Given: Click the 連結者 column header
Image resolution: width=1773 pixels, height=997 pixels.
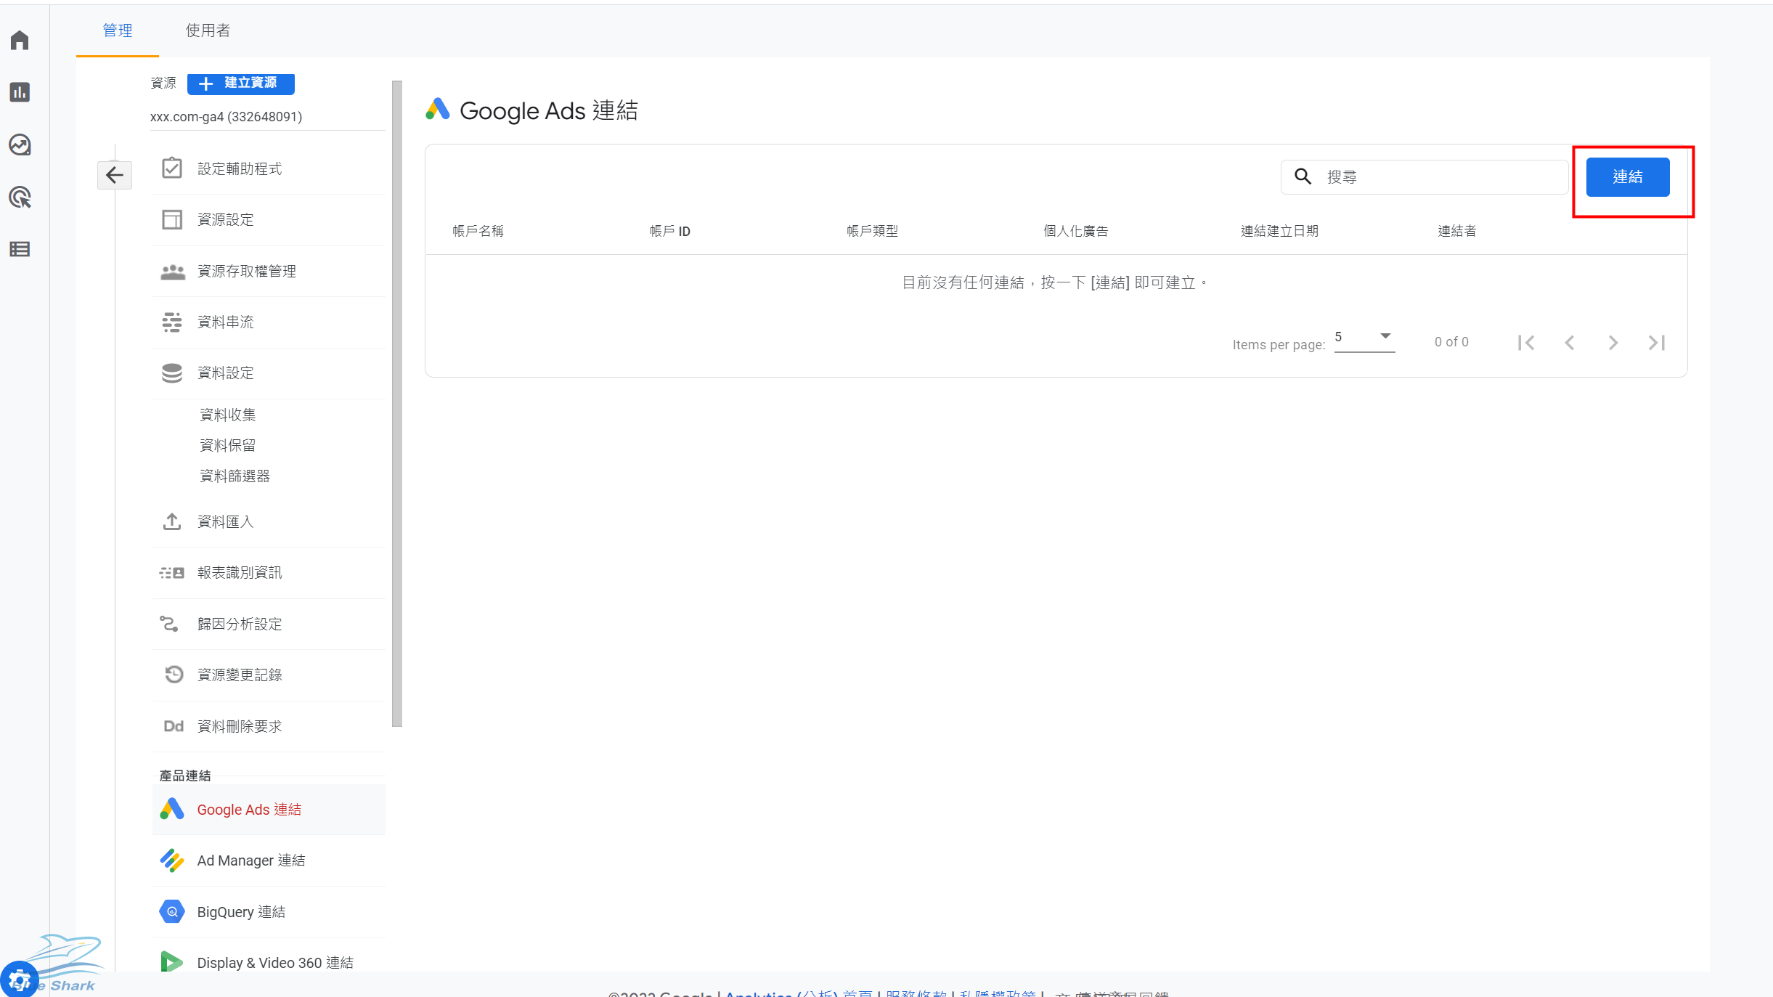Looking at the screenshot, I should pyautogui.click(x=1457, y=231).
